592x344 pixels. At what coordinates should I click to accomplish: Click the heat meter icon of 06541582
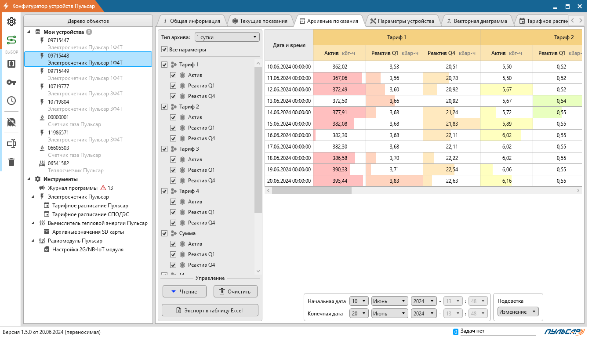click(42, 163)
